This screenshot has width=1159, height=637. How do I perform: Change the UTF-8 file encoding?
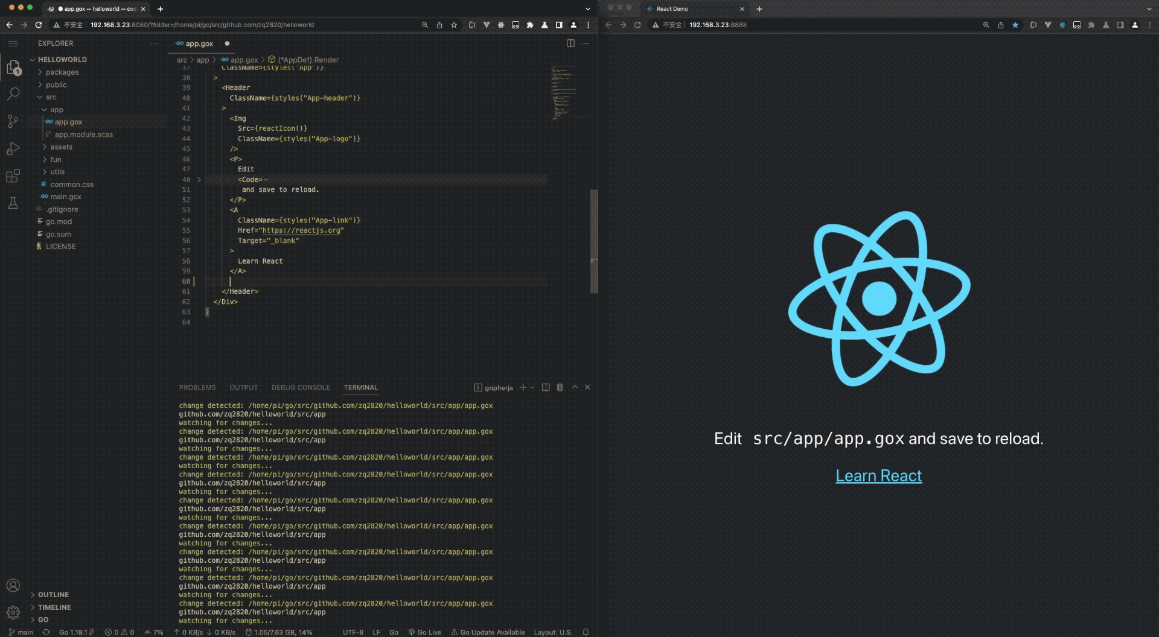coord(353,632)
